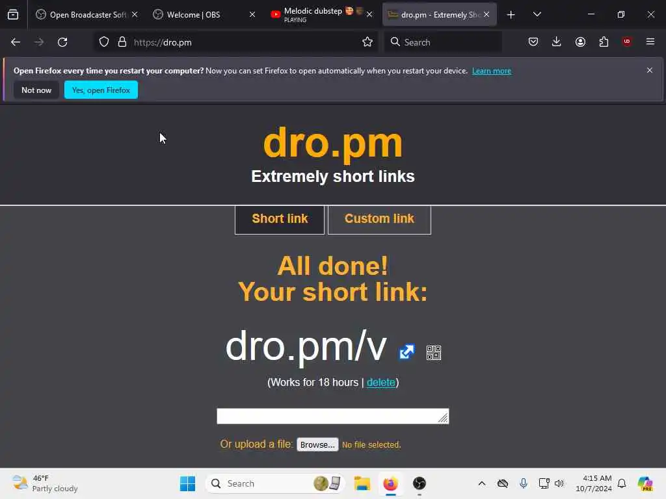
Task: Expand the list all tabs chevron
Action: click(x=537, y=15)
